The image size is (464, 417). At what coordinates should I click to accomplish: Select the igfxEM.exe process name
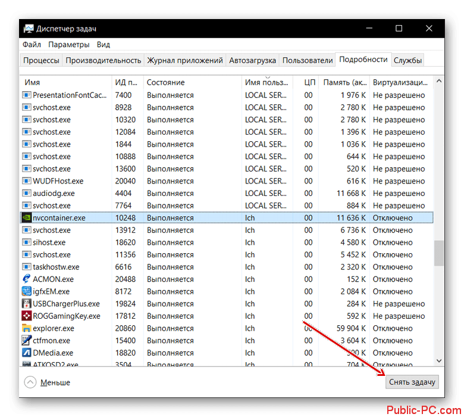51,292
